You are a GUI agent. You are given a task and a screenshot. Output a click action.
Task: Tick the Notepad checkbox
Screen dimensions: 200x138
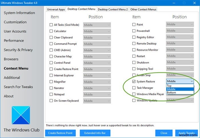click(x=51, y=94)
